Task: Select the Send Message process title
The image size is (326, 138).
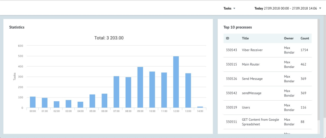Action: pyautogui.click(x=252, y=79)
